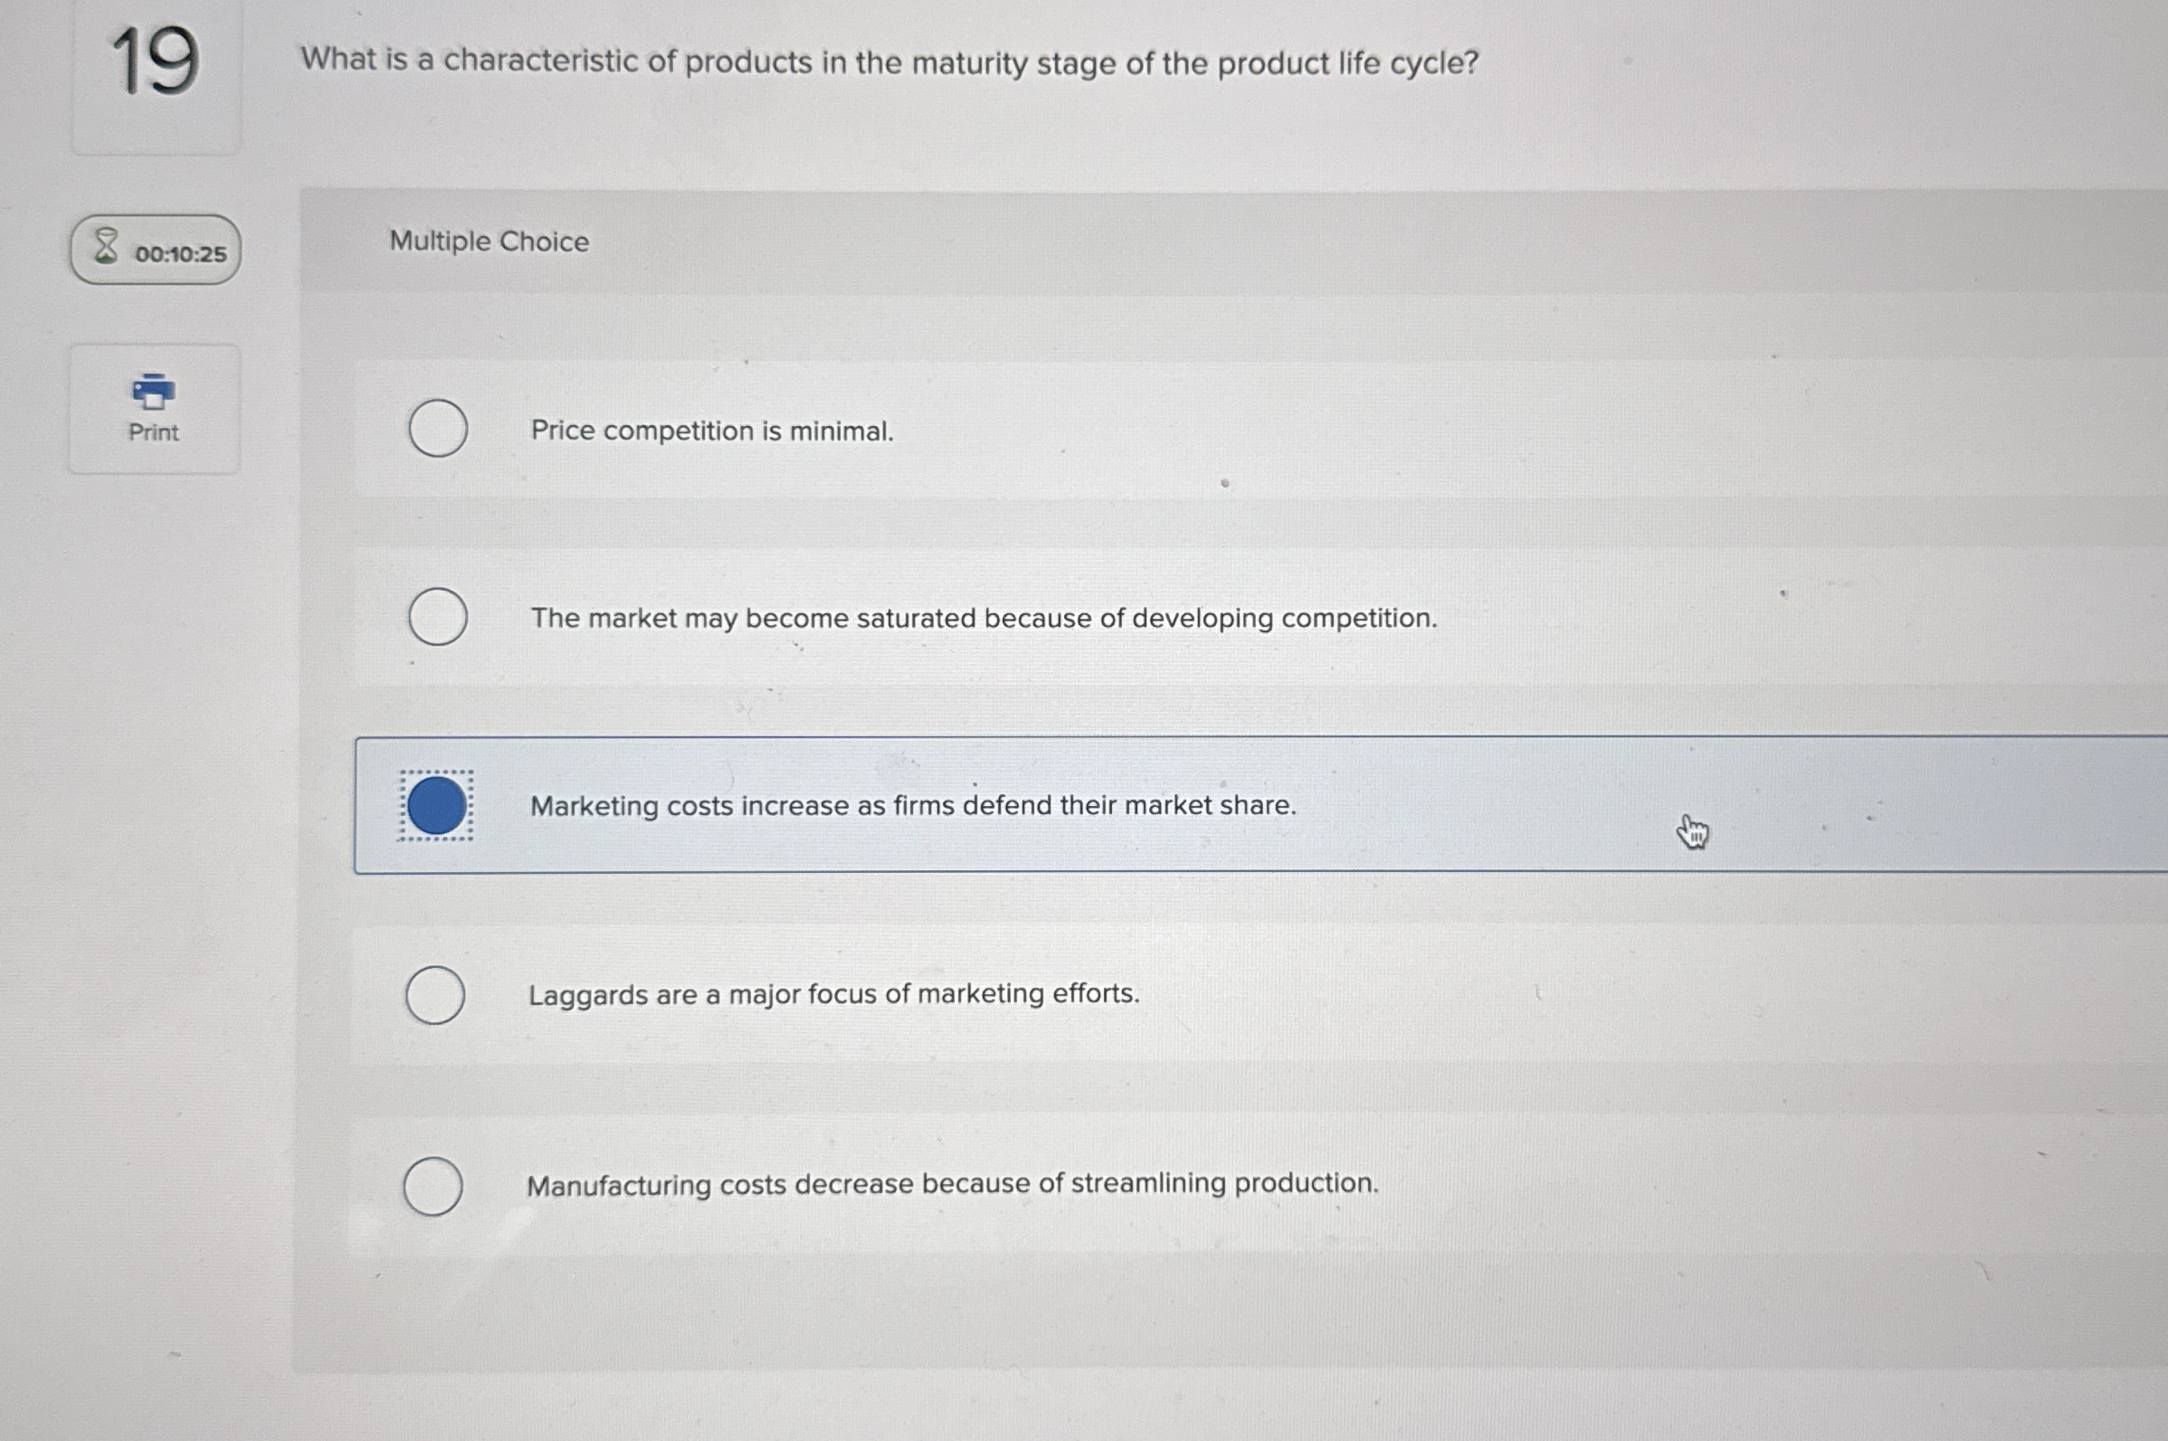This screenshot has height=1441, width=2168.
Task: Choose the 'market may become saturated' radio button
Action: [437, 617]
